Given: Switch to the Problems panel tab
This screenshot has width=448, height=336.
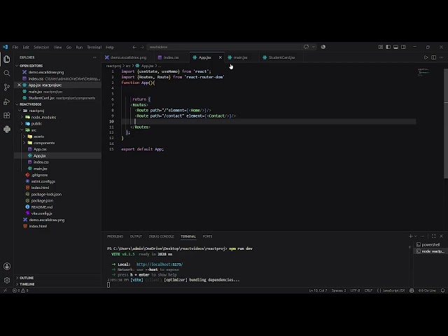Looking at the screenshot, I should (x=115, y=237).
